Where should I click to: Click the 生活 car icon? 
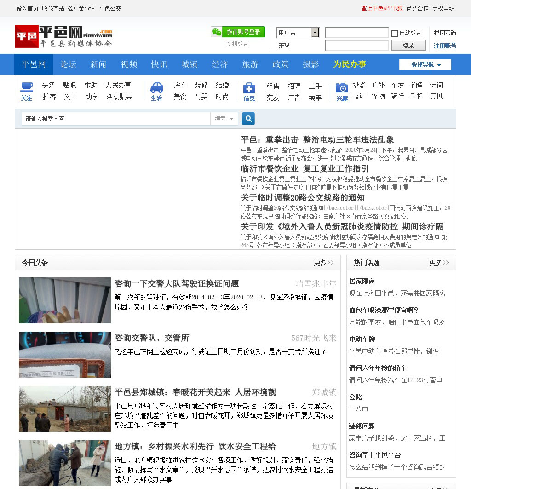(156, 87)
